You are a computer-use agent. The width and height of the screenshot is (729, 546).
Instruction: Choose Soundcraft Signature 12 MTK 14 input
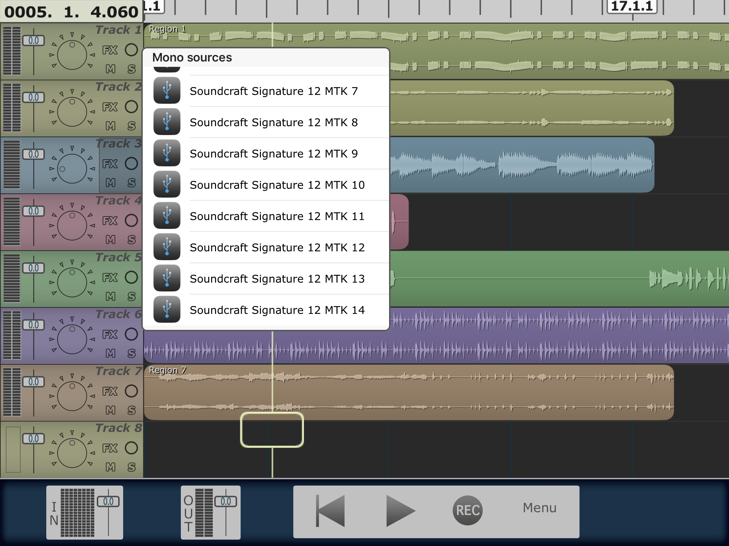tap(266, 310)
